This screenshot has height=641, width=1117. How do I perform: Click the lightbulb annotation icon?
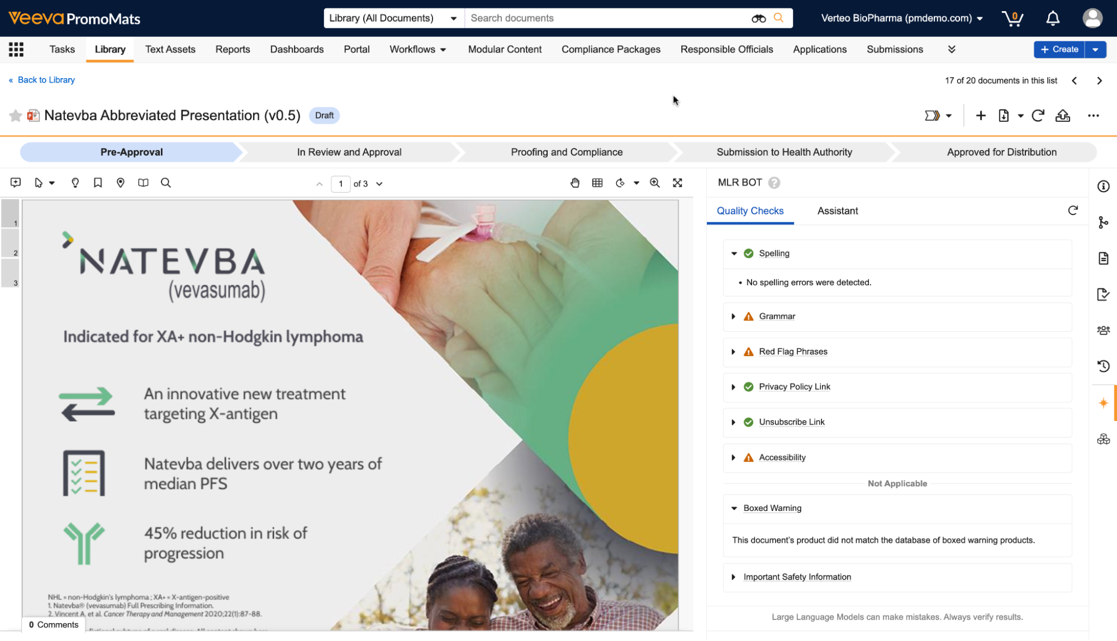(x=75, y=183)
